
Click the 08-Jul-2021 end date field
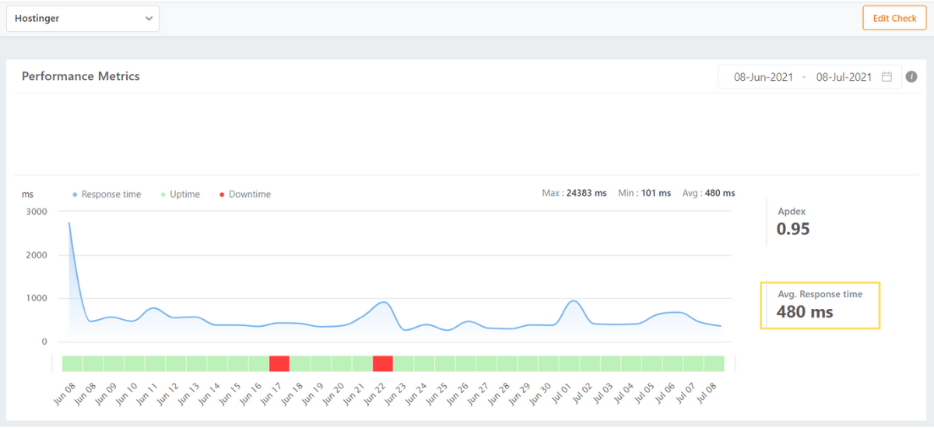844,77
